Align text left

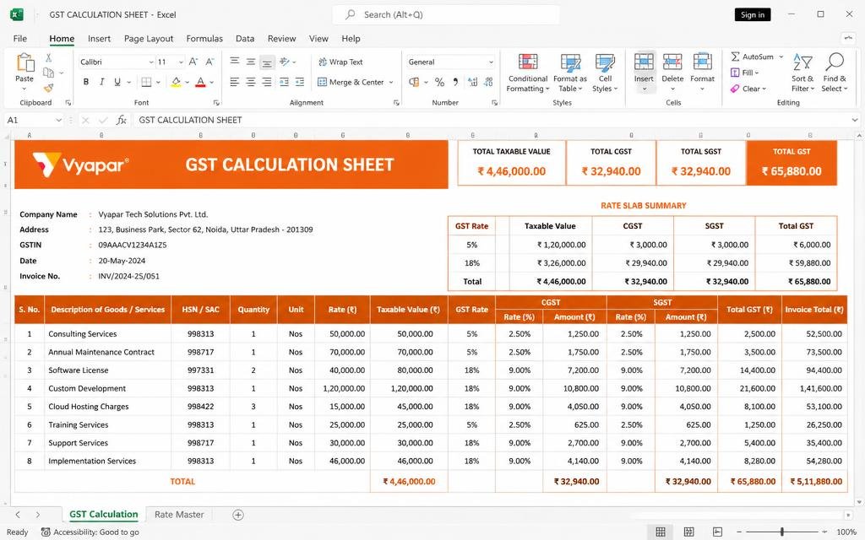(235, 82)
